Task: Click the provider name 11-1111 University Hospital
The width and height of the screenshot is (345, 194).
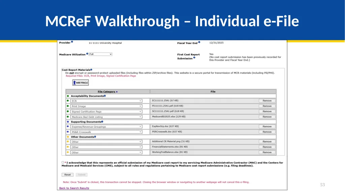Action: 105,43
